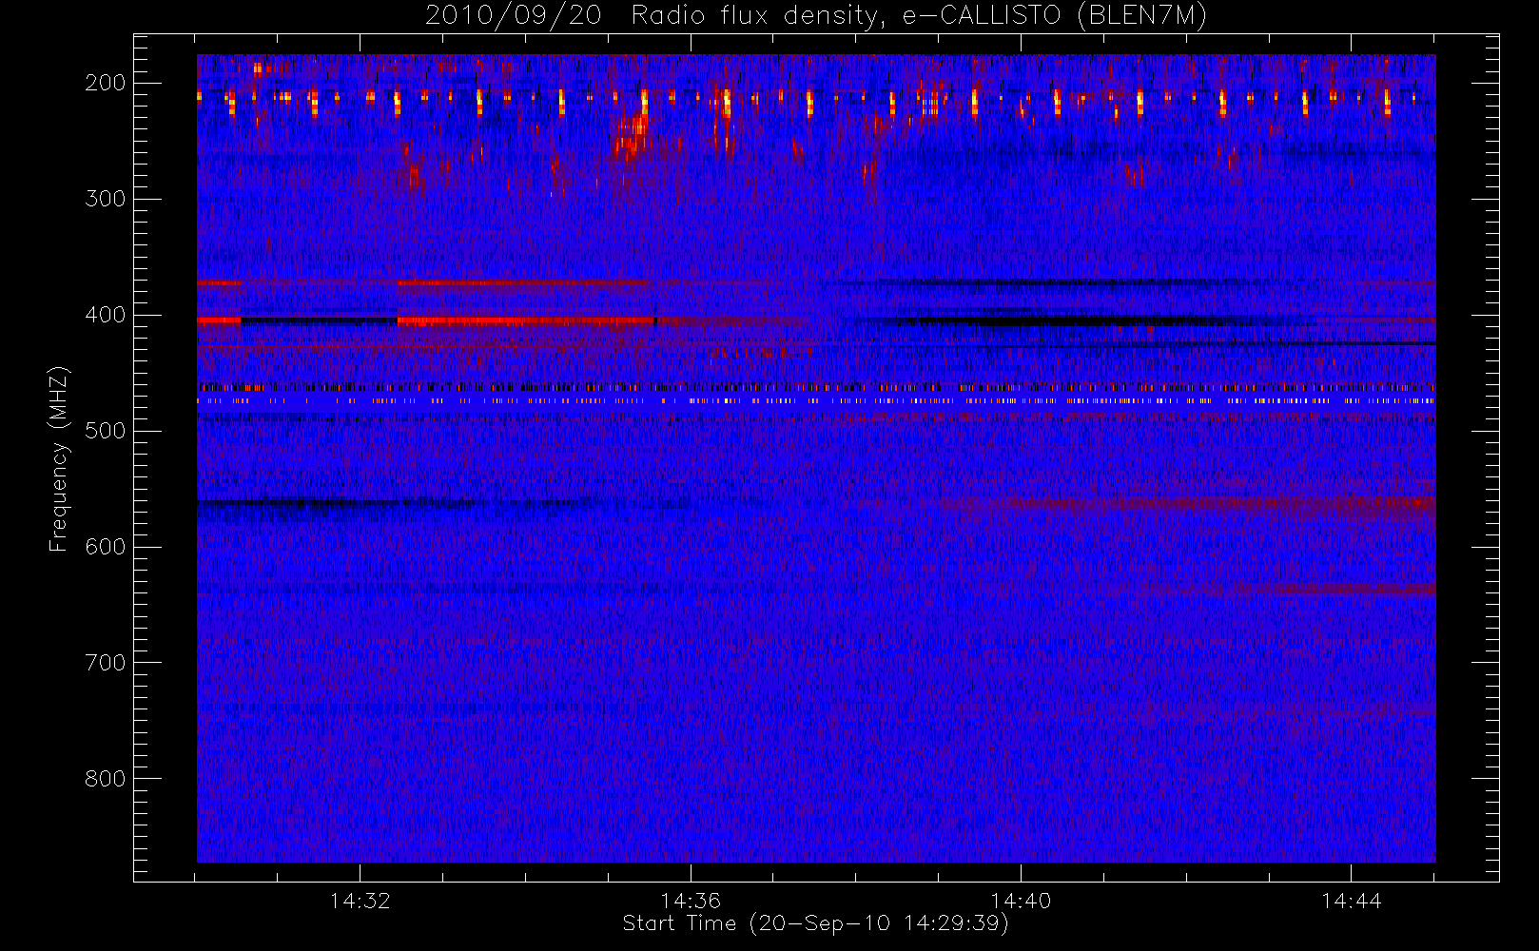Click the plot title "2010/09/20 Radio flux density, e-CALLISTO (BLEN7M)"
Viewport: 1539px width, 951px height.
pos(816,16)
